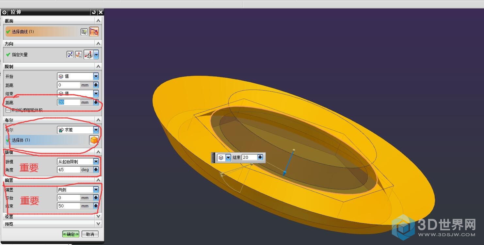
Task: Select the 选择体 (1) row
Action: [46, 140]
